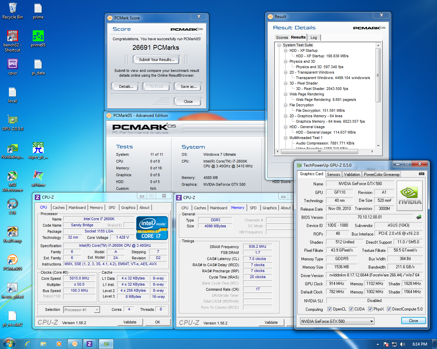Toggle the OpenCL checkbox in GPU-Z
The image size is (437, 349).
pos(329,309)
